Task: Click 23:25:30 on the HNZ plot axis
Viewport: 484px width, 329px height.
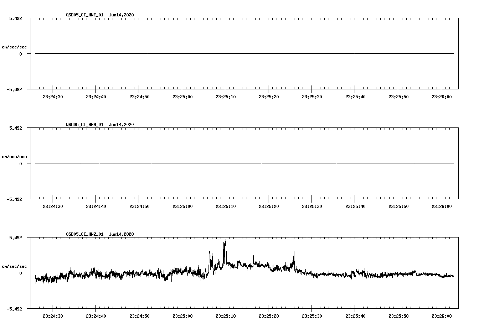Action: [312, 316]
